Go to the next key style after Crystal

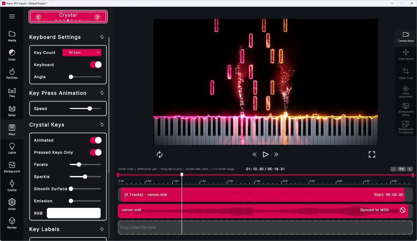[97, 17]
